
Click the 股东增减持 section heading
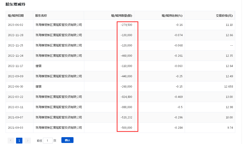(16, 4)
